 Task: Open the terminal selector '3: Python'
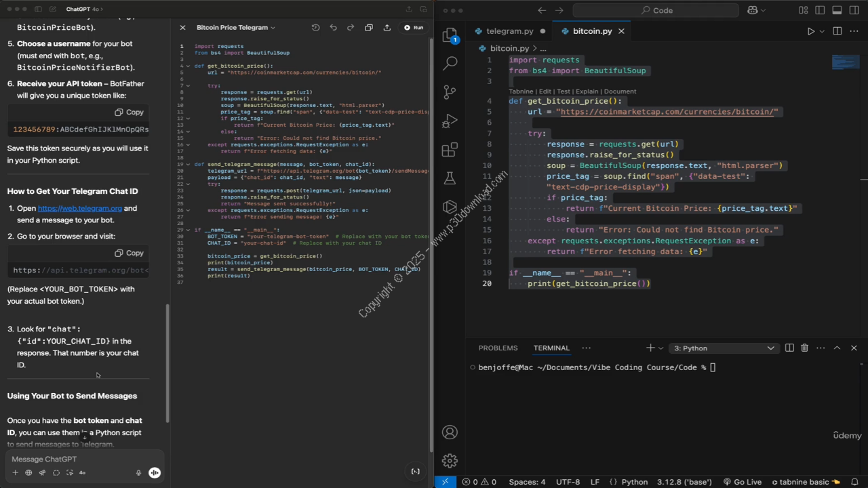point(723,348)
